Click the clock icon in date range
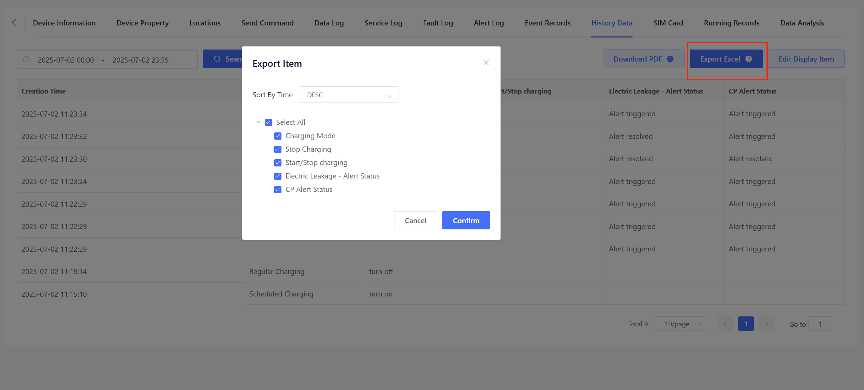 tap(27, 59)
